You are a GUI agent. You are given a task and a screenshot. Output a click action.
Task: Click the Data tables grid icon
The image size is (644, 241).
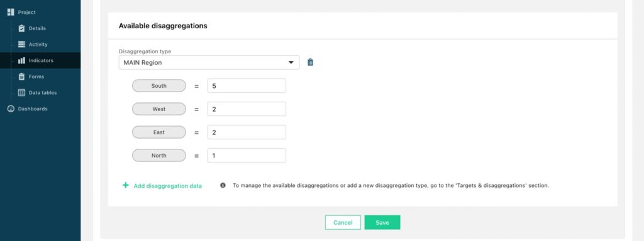[x=22, y=93]
